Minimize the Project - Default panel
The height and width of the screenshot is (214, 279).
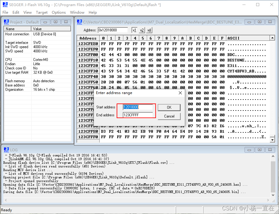pos(45,22)
